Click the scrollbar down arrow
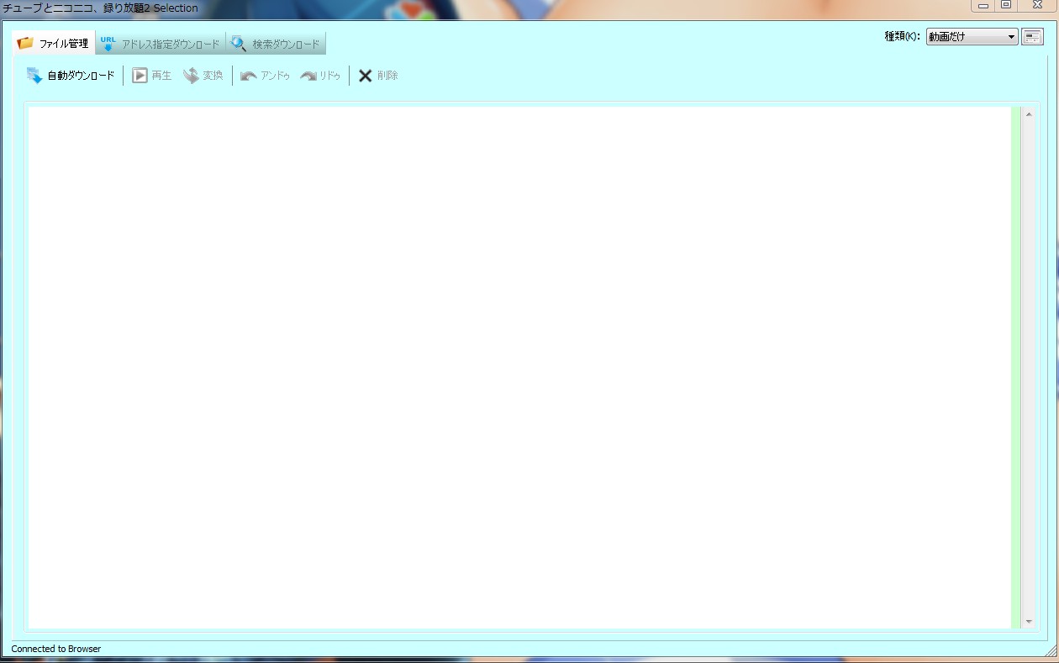 click(1029, 622)
